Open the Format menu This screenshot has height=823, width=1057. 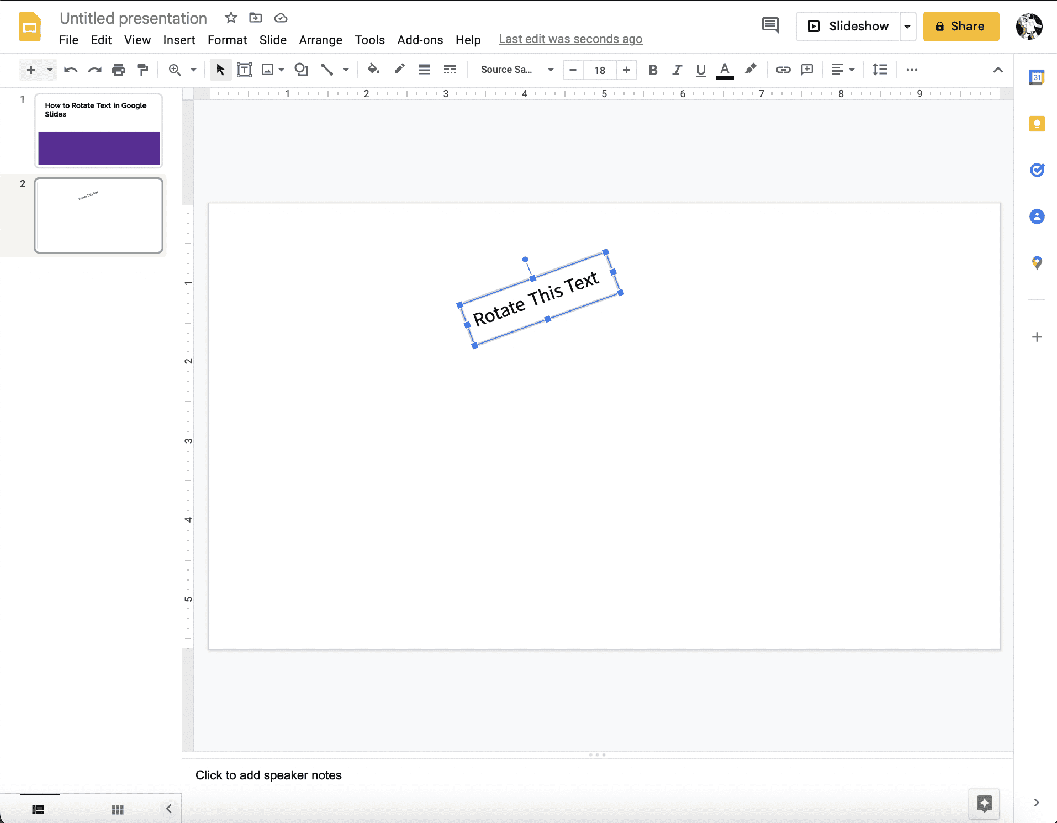click(x=227, y=40)
